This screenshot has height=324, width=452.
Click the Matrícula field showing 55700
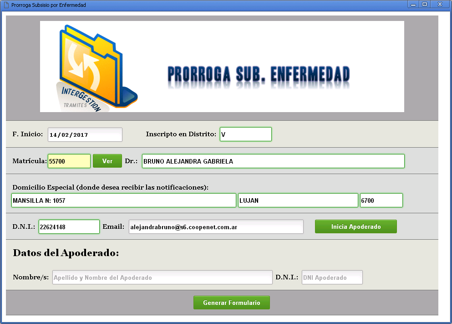pos(69,161)
